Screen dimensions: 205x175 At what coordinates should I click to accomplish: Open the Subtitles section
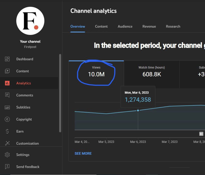coord(29,107)
